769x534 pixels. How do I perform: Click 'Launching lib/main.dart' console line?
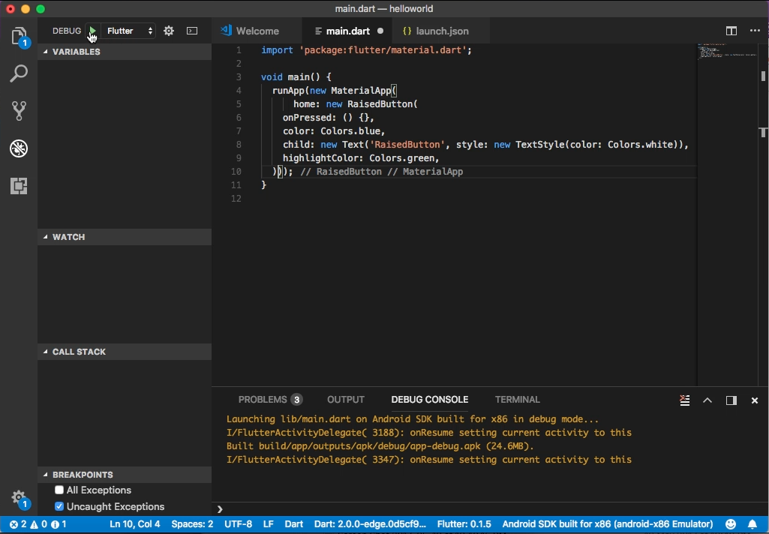[x=413, y=419]
